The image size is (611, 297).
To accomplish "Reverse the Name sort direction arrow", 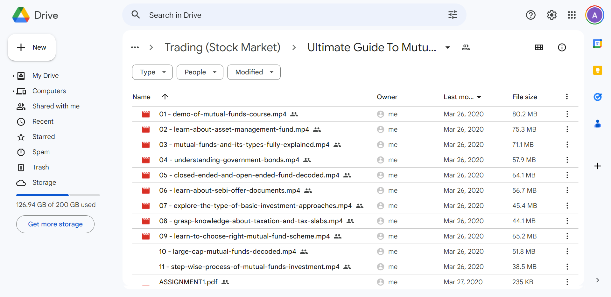I will [x=165, y=97].
